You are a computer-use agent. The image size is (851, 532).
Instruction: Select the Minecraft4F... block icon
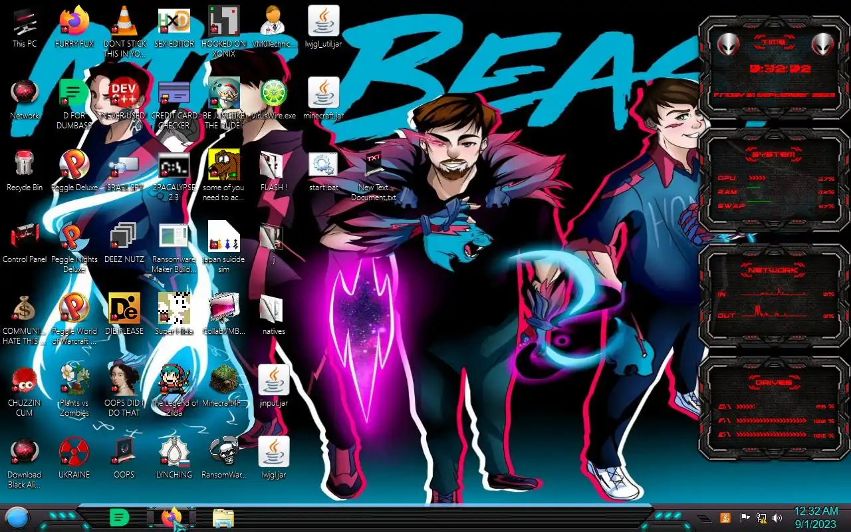(224, 386)
